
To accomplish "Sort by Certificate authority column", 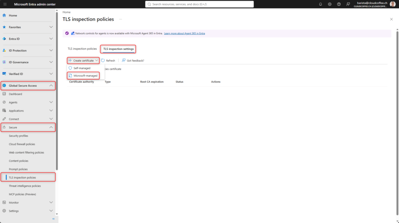I will point(81,82).
